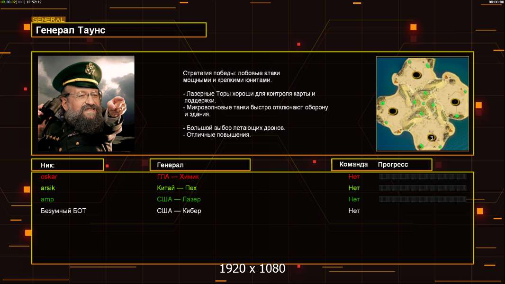Click the 'Стратегия победы' description text

point(232,77)
